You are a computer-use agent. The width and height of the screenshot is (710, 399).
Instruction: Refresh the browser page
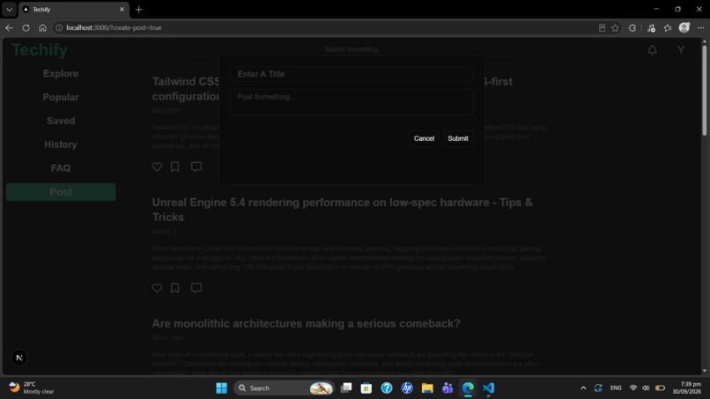coord(26,27)
